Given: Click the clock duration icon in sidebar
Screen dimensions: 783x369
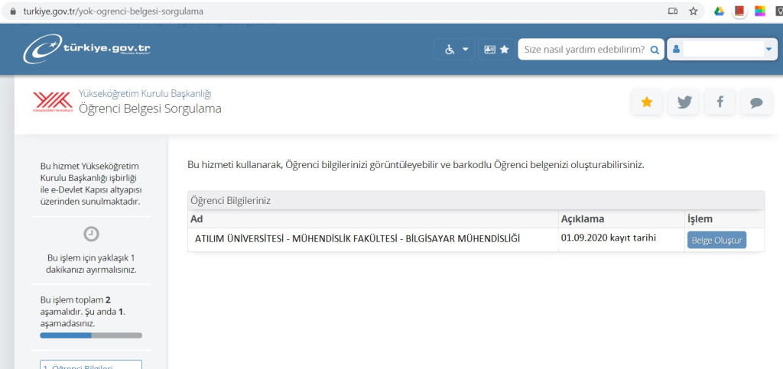Looking at the screenshot, I should 91,234.
